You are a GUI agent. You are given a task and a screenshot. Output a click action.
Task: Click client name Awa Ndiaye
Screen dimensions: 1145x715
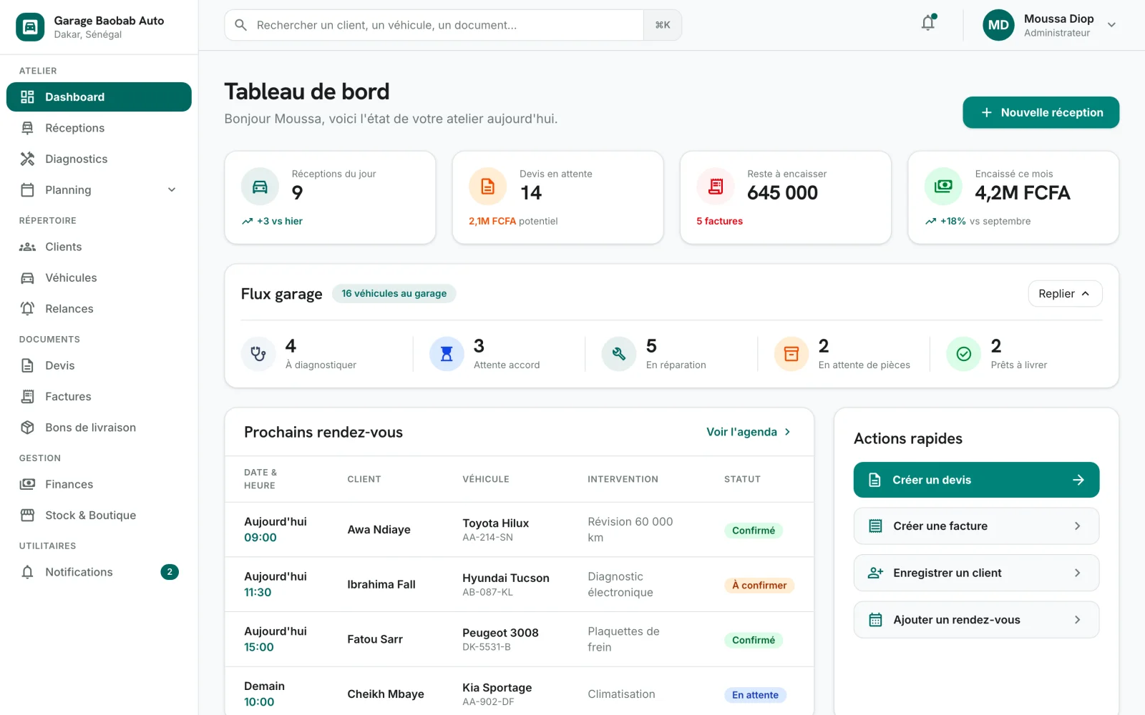point(379,530)
